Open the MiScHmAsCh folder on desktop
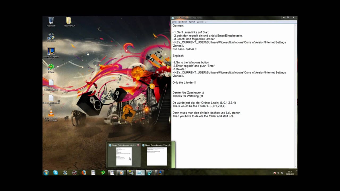 (x=69, y=22)
